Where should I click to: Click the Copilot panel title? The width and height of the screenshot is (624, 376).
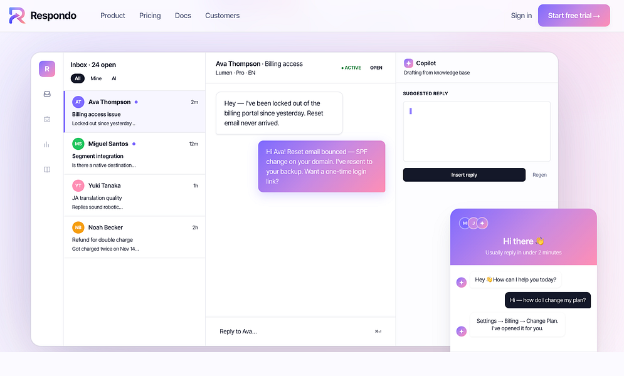[x=426, y=63]
